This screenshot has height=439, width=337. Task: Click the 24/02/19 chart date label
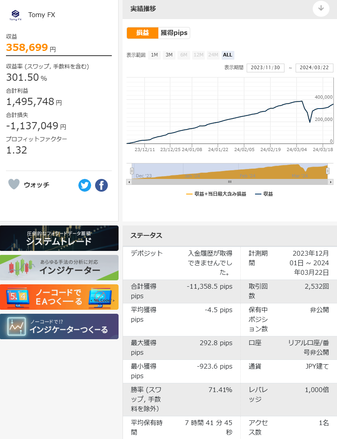(x=271, y=150)
